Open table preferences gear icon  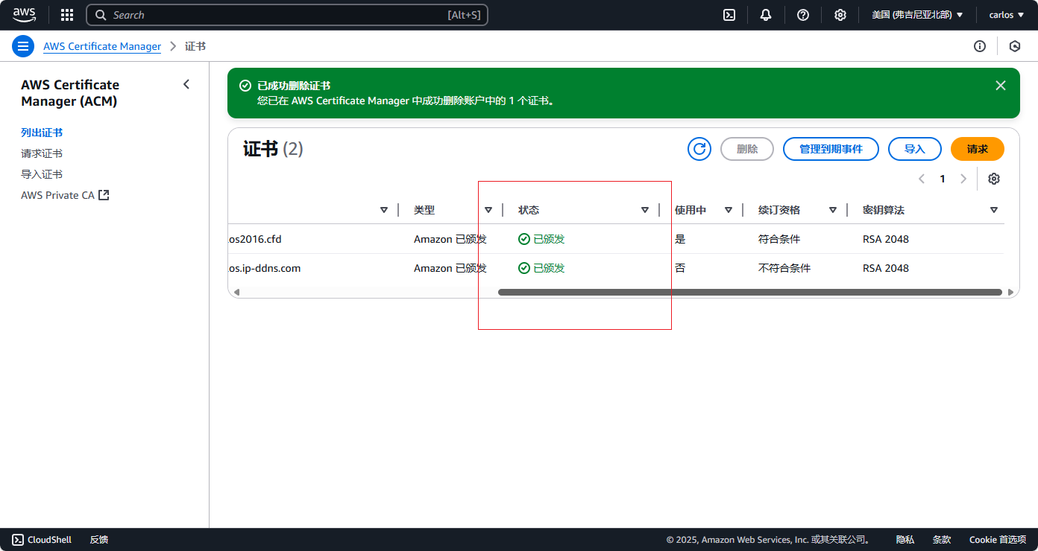(x=994, y=179)
